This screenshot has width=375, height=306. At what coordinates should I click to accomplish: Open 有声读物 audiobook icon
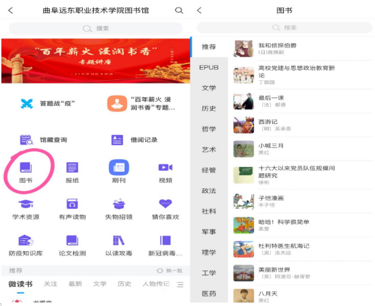(x=73, y=204)
